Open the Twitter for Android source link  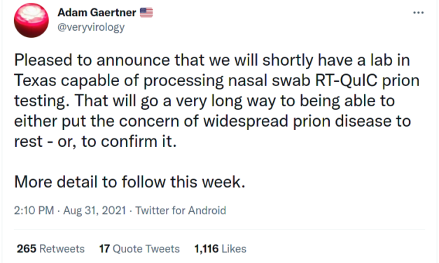click(181, 211)
